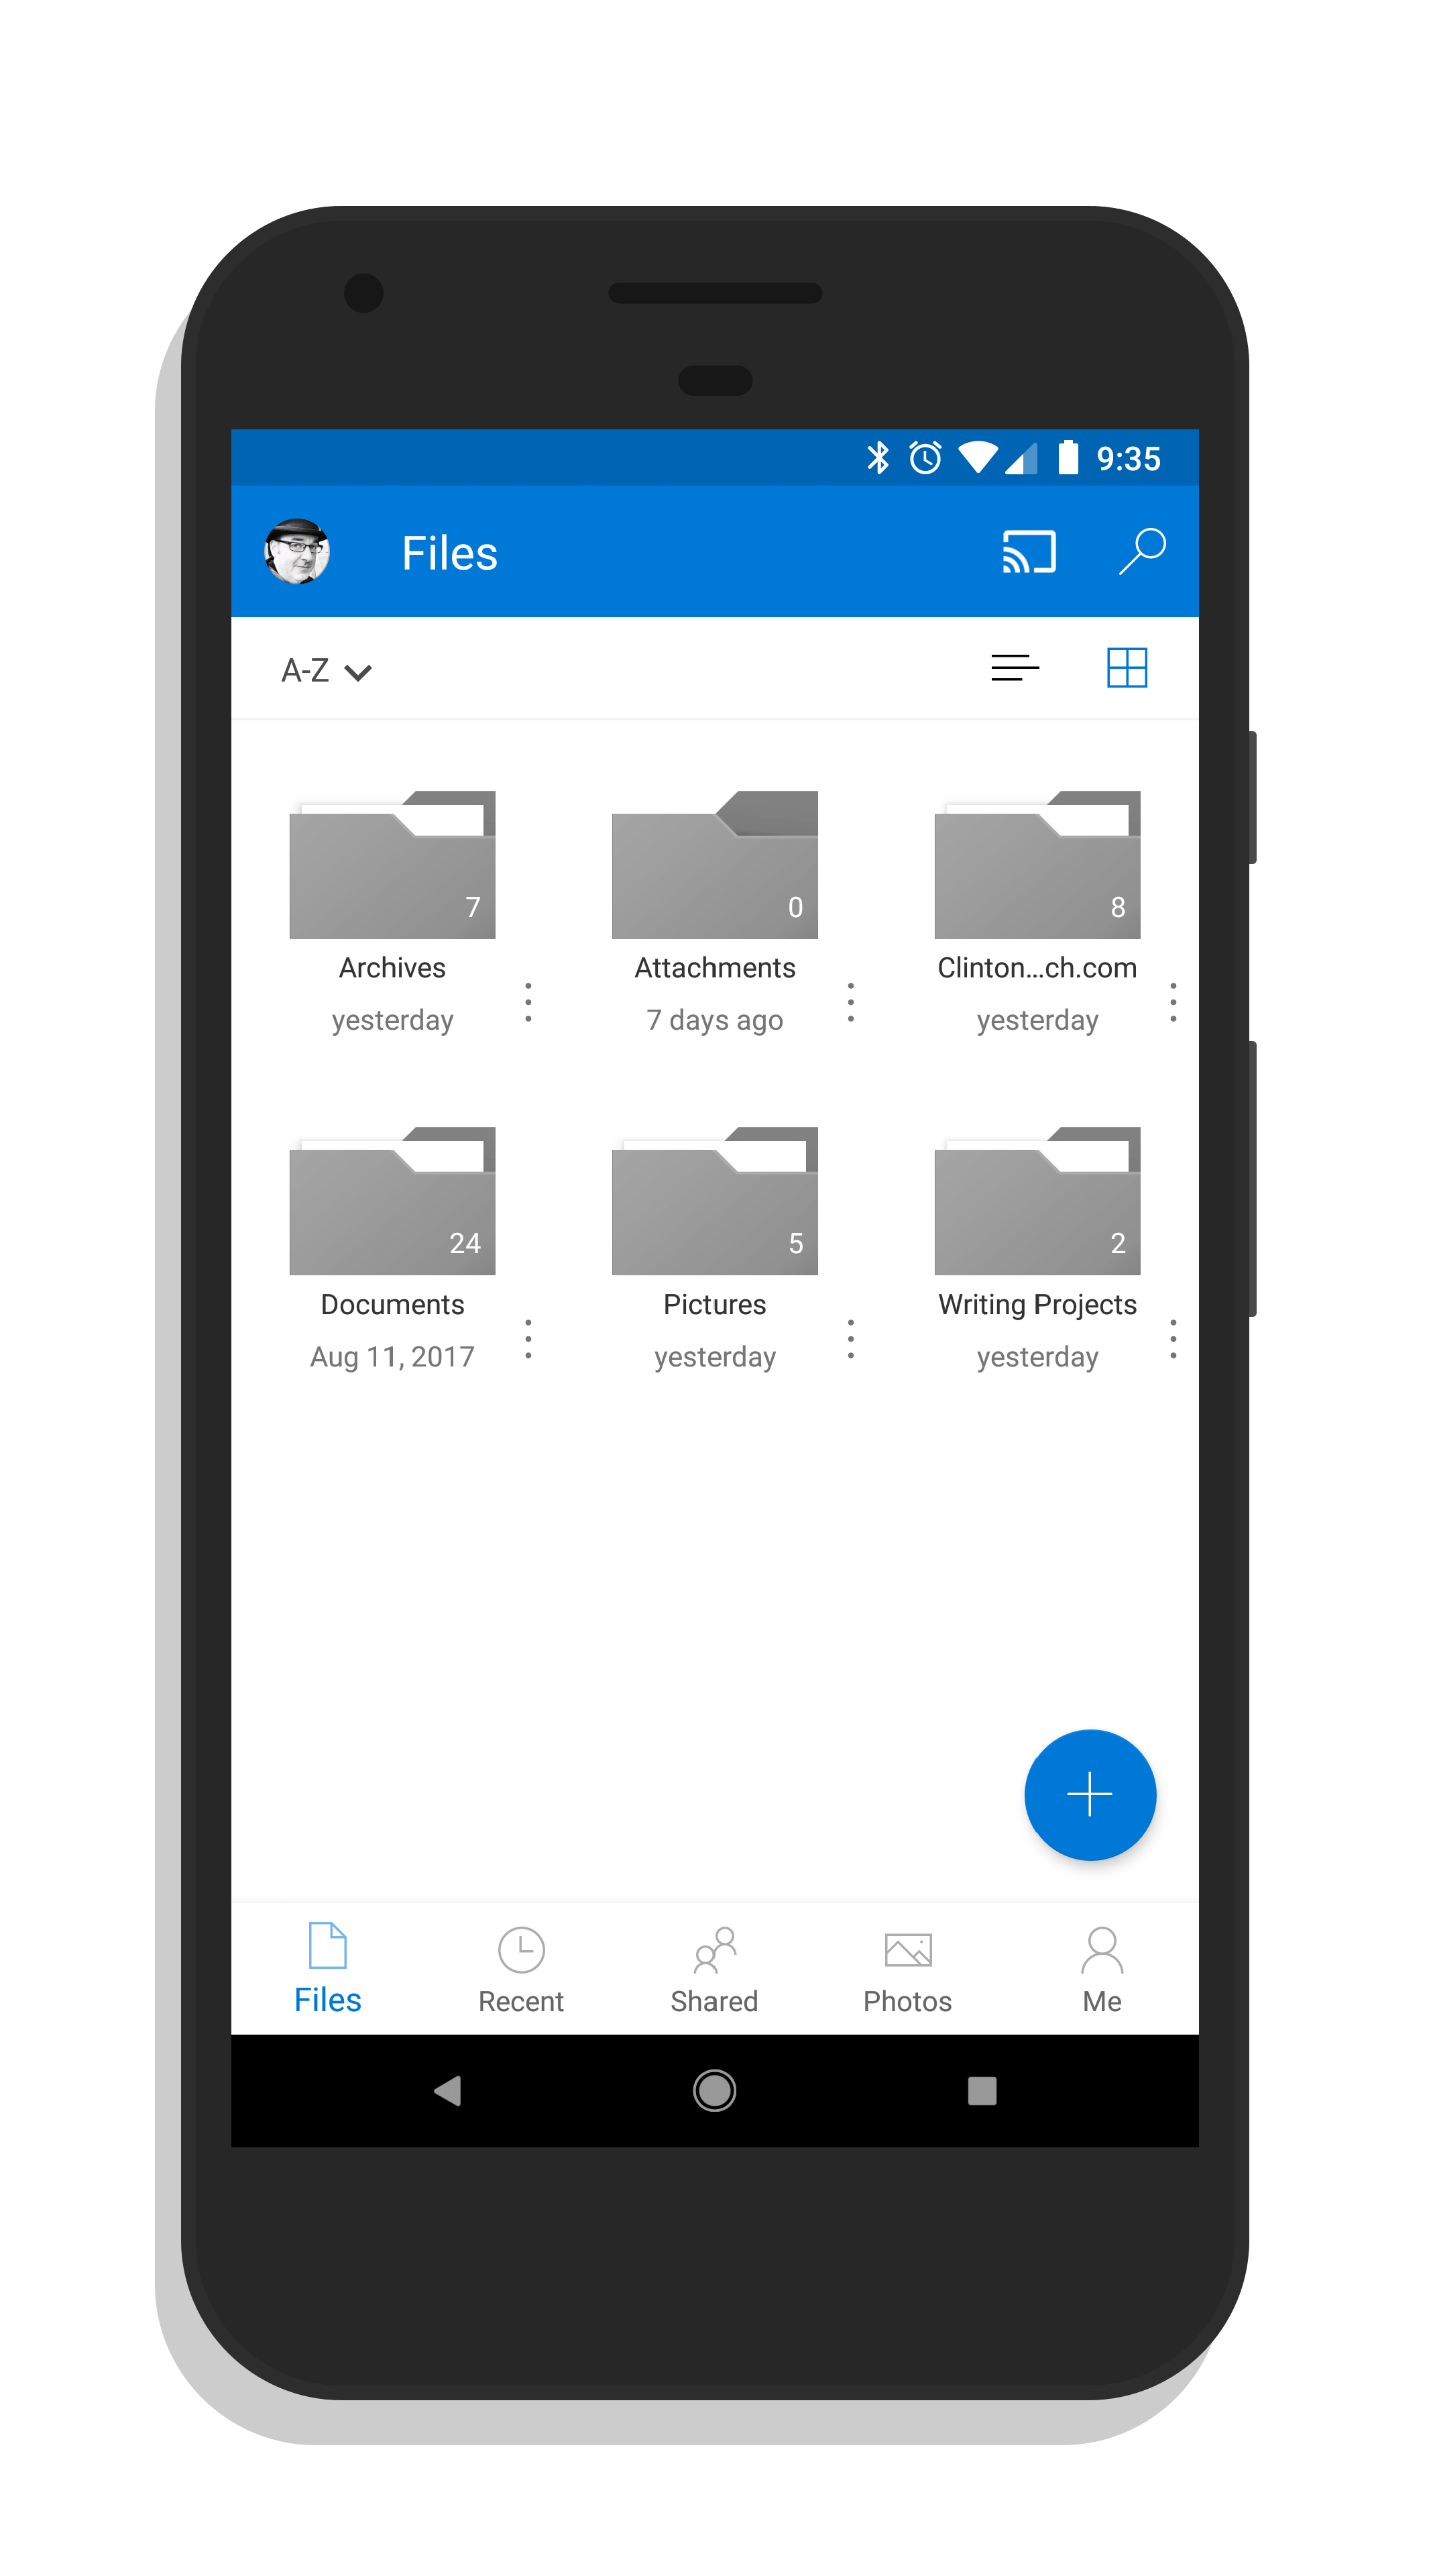The width and height of the screenshot is (1431, 2576).
Task: Tap the blue add plus button
Action: pyautogui.click(x=1089, y=1794)
